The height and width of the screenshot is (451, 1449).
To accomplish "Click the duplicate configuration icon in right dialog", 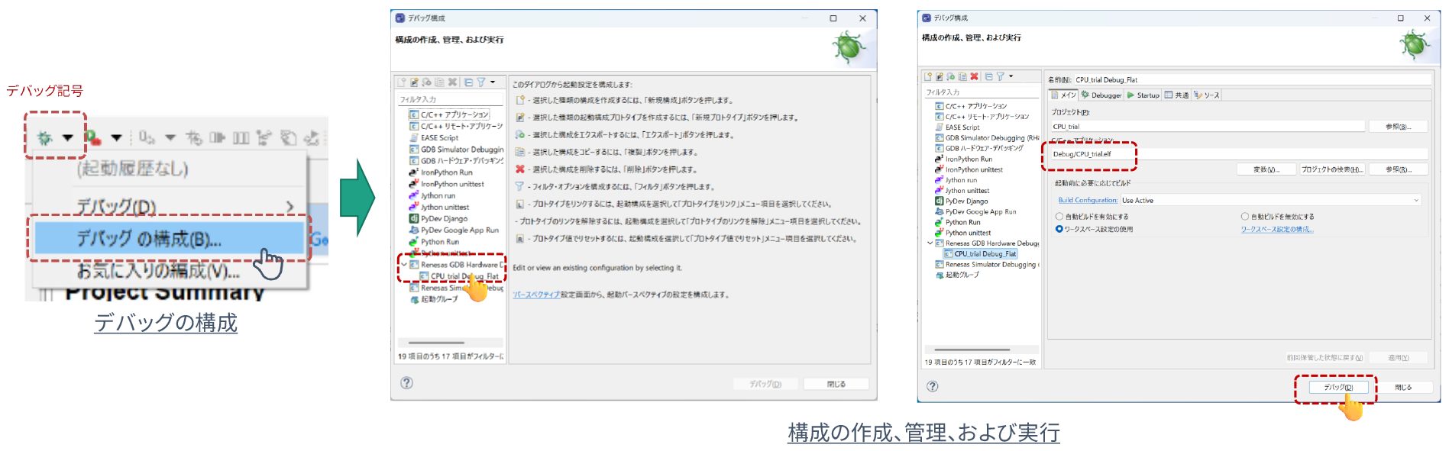I will tap(962, 77).
